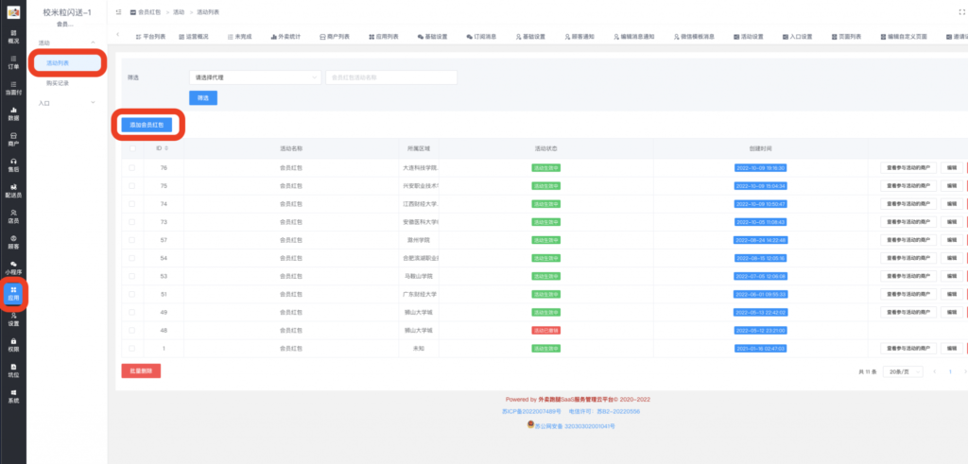The height and width of the screenshot is (464, 968).
Task: Open the 概况 overview sidebar icon
Action: pyautogui.click(x=13, y=37)
